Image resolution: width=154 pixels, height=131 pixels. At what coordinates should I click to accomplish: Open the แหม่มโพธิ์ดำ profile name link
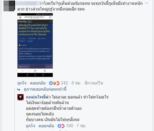[38, 97]
